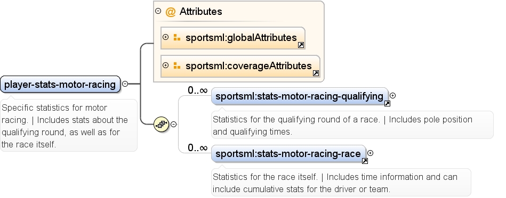
Task: Click the orange coverageAttributes group icon
Action: coord(177,65)
